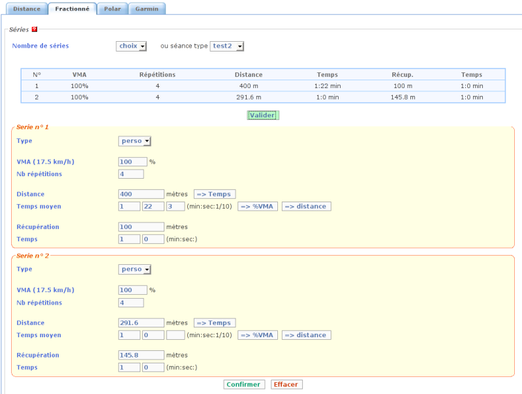522x394 pixels.
Task: Focus Temps moyen minutes field in Serie n°2
Action: coord(129,335)
